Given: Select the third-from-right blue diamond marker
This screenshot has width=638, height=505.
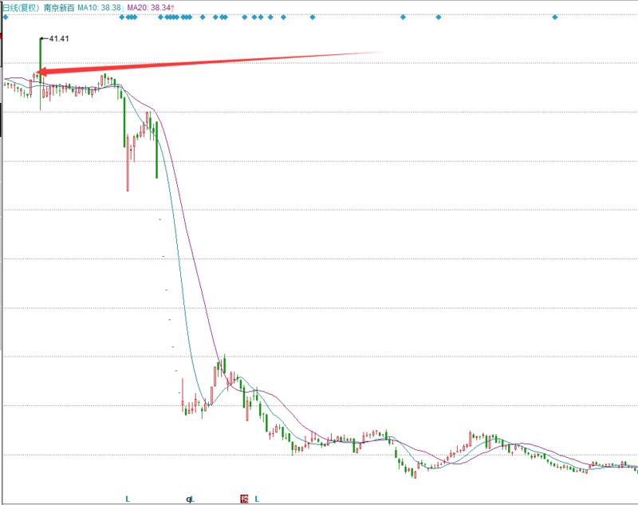Looking at the screenshot, I should 403,17.
